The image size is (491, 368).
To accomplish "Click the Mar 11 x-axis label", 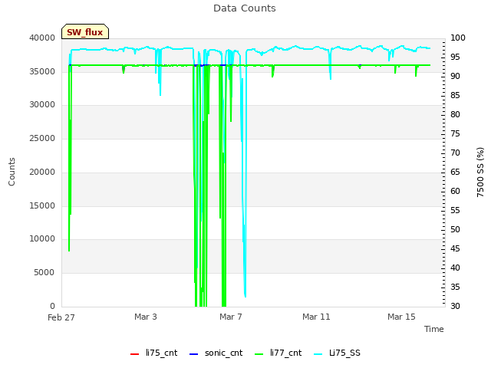I will (x=316, y=317).
